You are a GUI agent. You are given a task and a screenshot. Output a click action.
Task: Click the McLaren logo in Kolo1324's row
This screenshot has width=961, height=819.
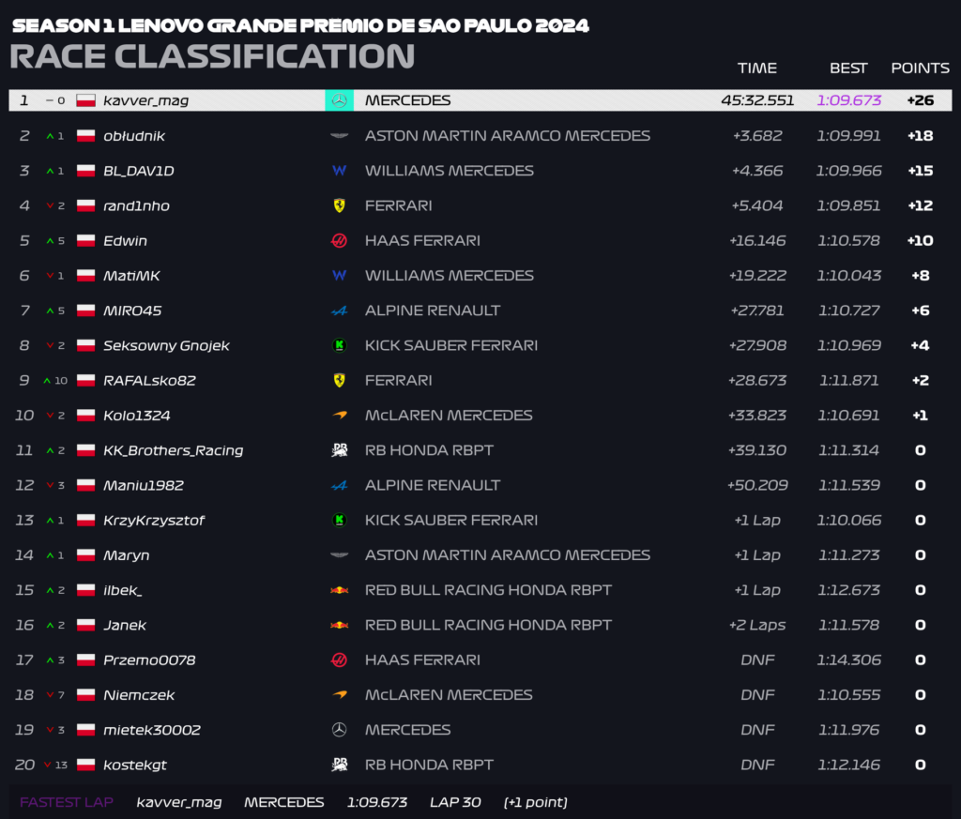coord(339,416)
